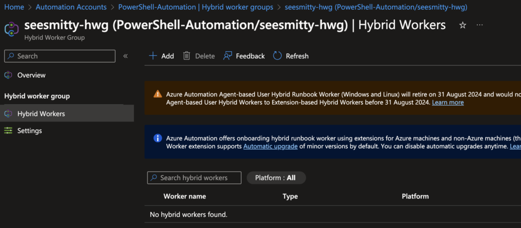This screenshot has width=521, height=228.
Task: Open the Automatic upgrade link
Action: tap(271, 146)
